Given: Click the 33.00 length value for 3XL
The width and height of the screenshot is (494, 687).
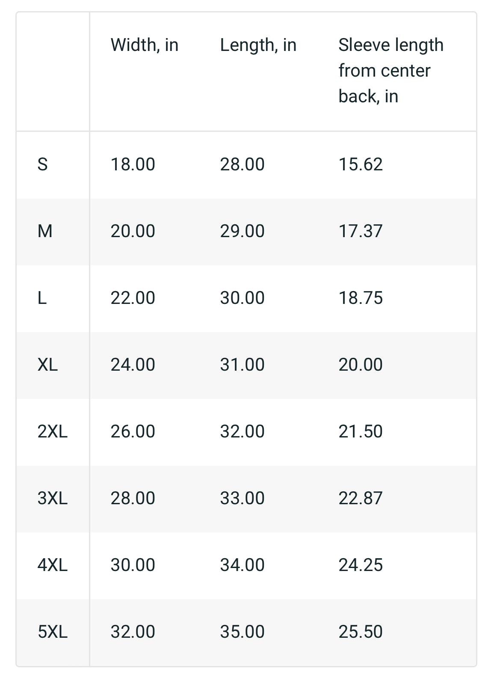Looking at the screenshot, I should (x=242, y=498).
